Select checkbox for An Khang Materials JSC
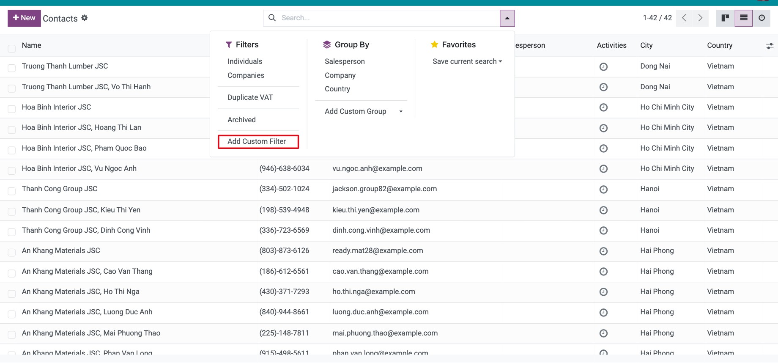This screenshot has width=778, height=363. 12,253
